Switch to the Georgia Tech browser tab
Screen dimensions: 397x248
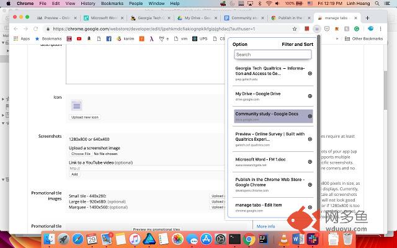point(151,18)
